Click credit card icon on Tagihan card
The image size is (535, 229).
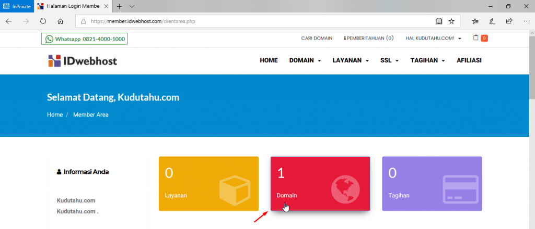pyautogui.click(x=461, y=189)
